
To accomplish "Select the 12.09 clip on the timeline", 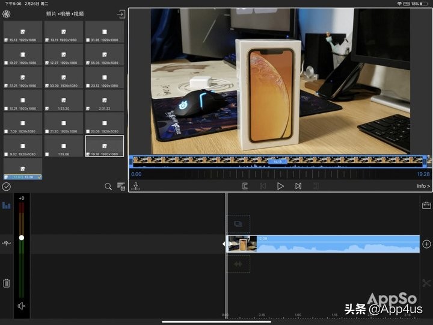I will click(x=324, y=244).
